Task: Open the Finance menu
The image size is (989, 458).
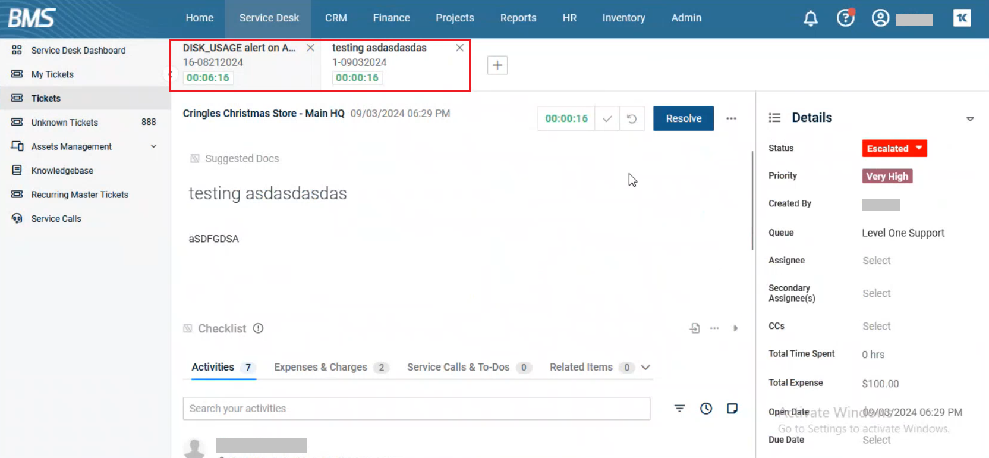Action: (x=391, y=18)
